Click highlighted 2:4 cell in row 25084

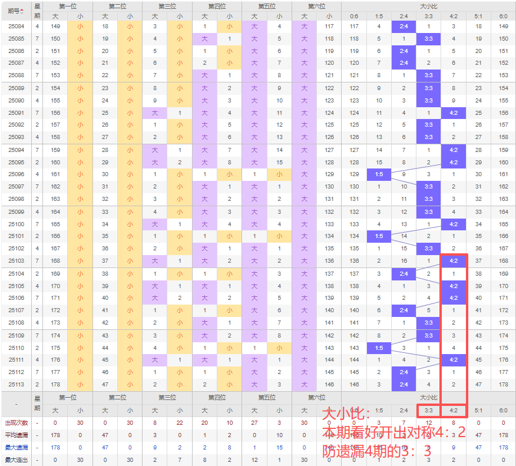coord(403,27)
